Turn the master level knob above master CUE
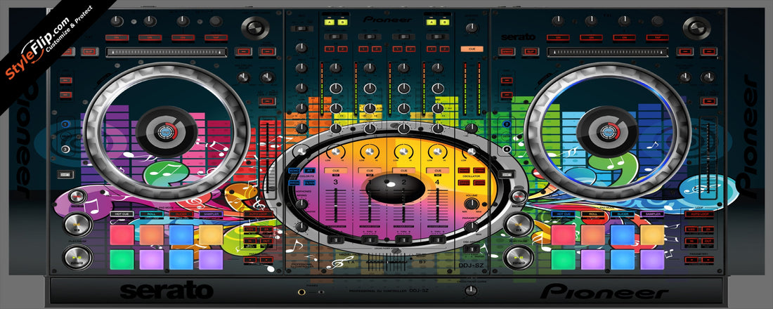The image size is (773, 309). (x=472, y=28)
